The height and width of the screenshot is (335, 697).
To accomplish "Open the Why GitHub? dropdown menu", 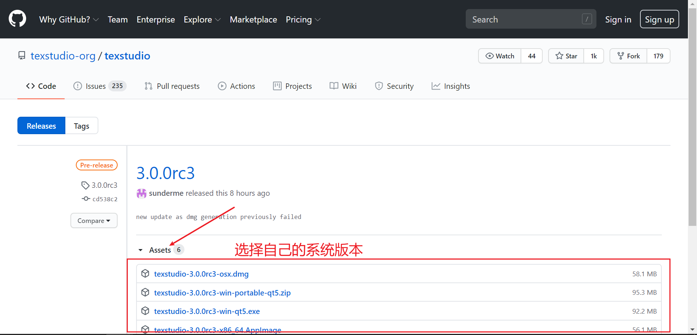I will tap(69, 20).
